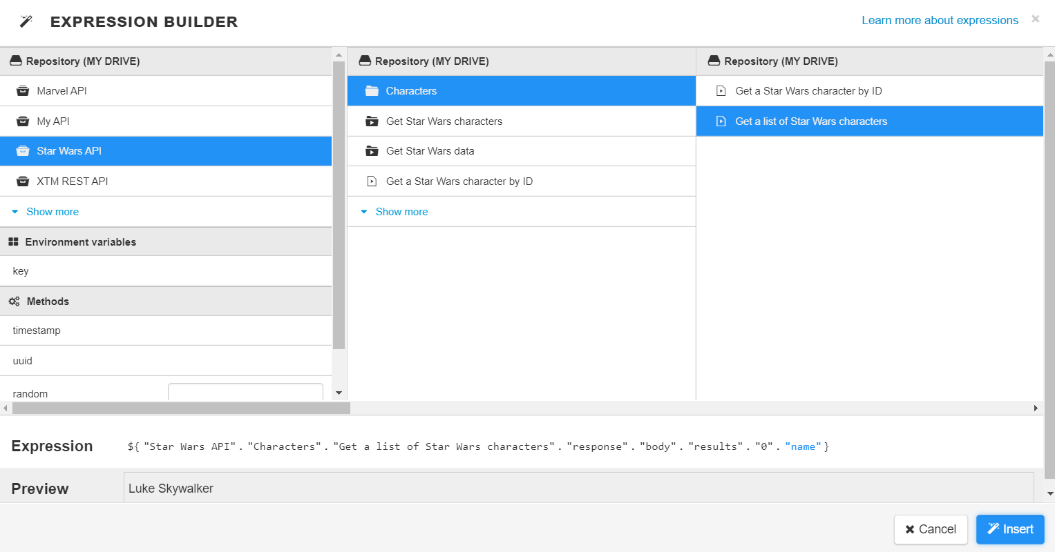Select middle-column Get a Star Wars character by ID
The width and height of the screenshot is (1055, 552).
[x=522, y=181]
